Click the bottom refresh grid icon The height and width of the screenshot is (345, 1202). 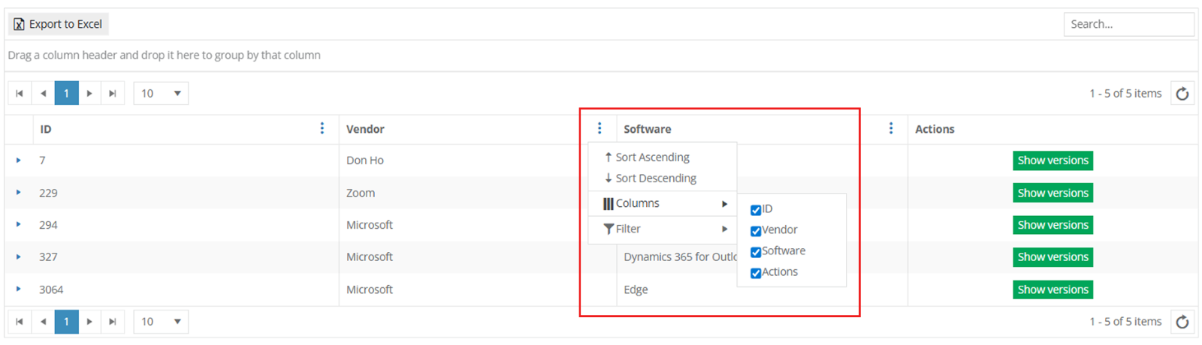(1182, 322)
